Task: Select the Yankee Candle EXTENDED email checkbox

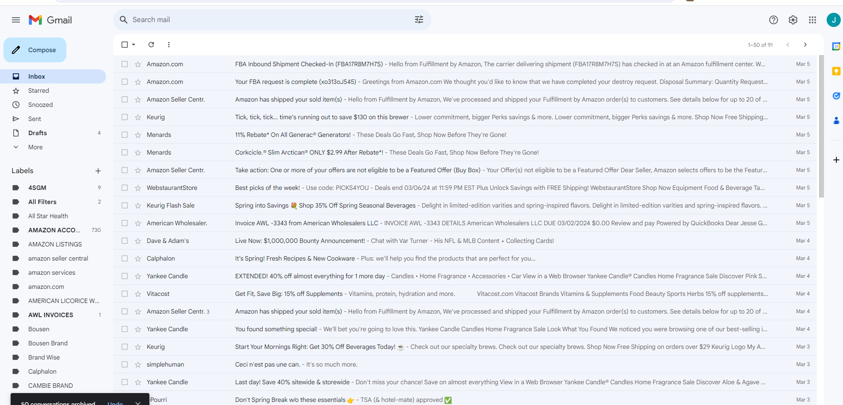Action: [125, 276]
